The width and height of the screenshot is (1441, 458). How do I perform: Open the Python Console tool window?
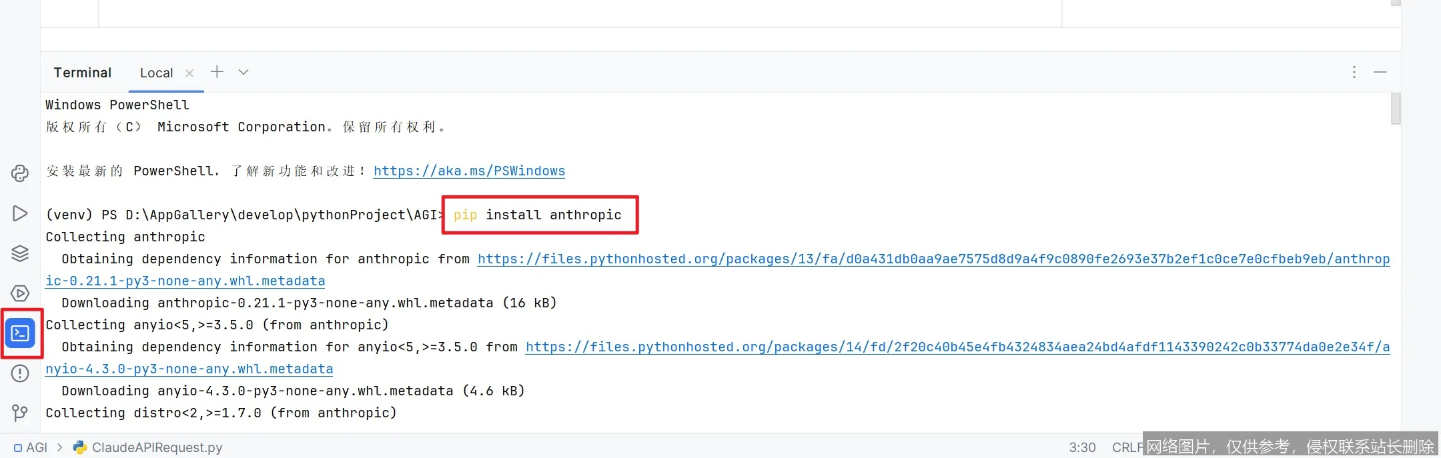point(20,173)
